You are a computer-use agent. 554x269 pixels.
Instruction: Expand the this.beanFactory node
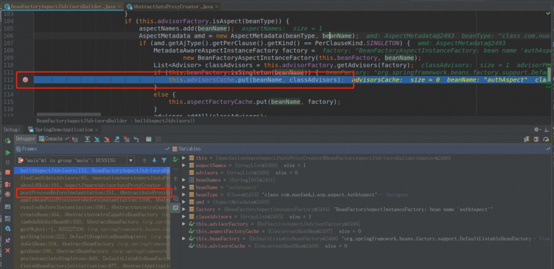[x=183, y=238]
